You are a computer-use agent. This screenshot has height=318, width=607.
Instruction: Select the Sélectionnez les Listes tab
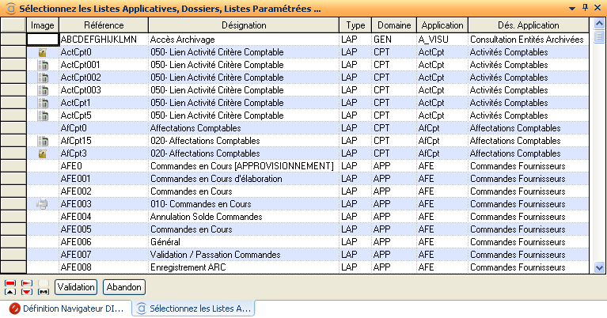coord(194,308)
